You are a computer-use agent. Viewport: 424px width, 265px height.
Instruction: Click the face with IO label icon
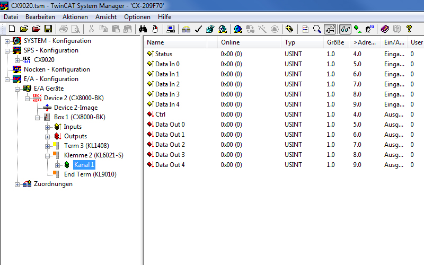(369, 29)
